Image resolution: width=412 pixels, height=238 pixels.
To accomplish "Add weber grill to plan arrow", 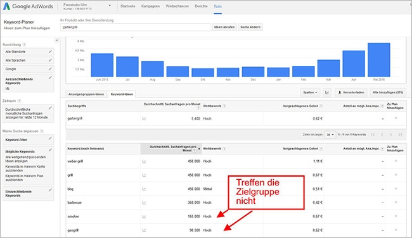I will pos(396,161).
